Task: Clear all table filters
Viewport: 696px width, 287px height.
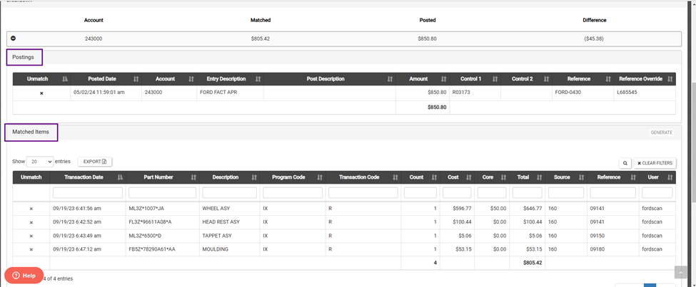Action: (655, 163)
